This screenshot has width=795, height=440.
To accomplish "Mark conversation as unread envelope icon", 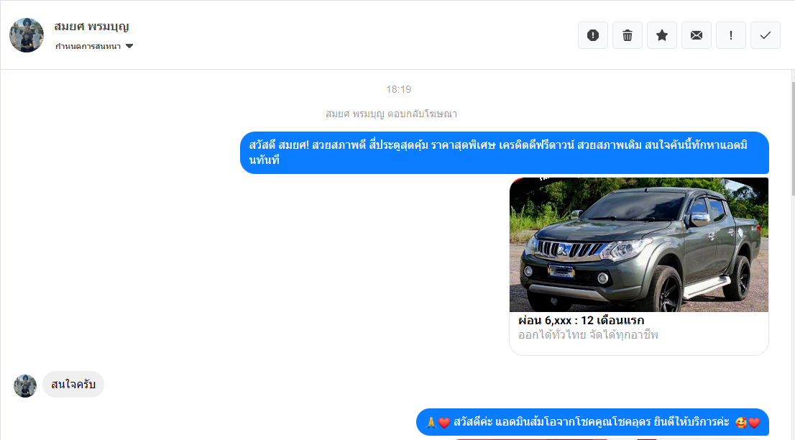I will [696, 35].
